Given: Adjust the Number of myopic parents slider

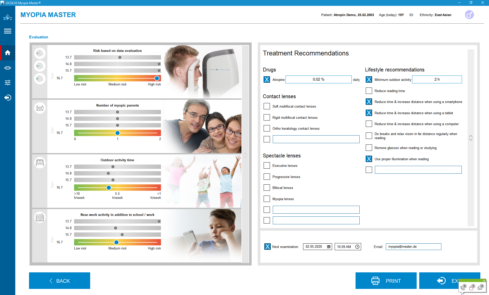Looking at the screenshot, I should coord(117,133).
